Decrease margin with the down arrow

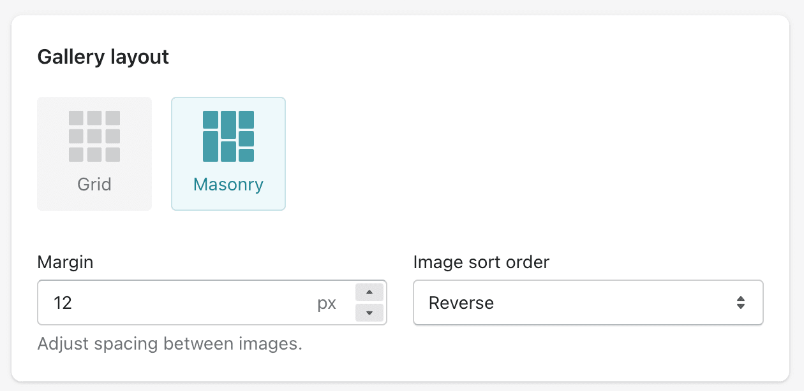(x=369, y=313)
